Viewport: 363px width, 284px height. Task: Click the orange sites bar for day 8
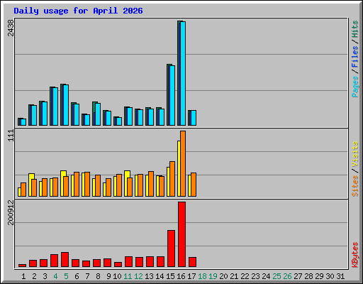tap(98, 186)
